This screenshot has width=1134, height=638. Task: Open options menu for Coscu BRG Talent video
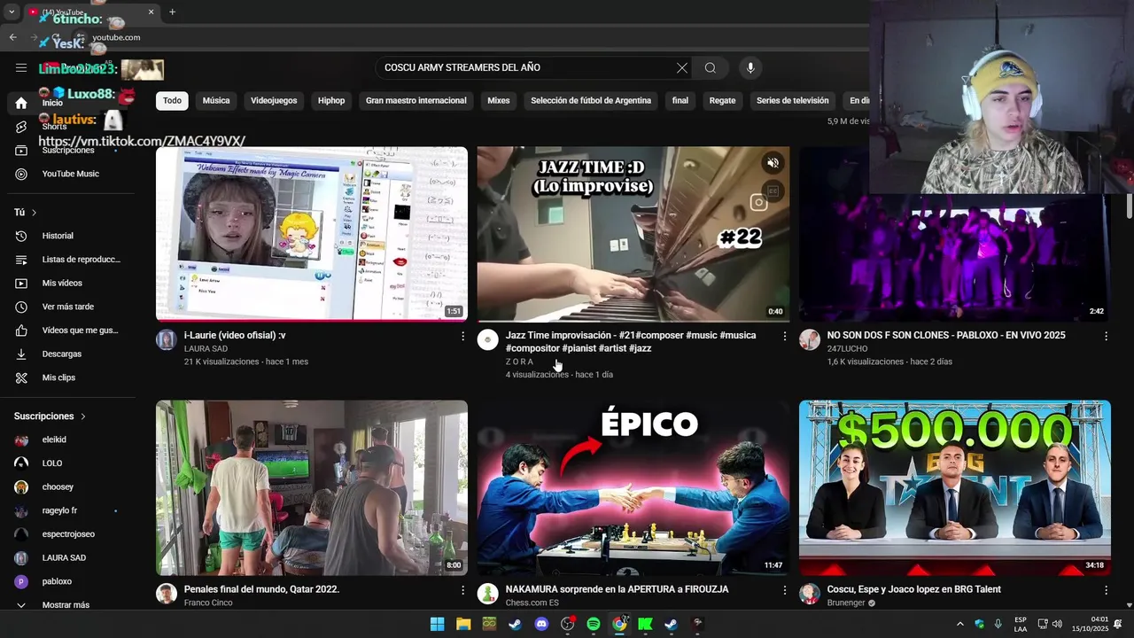pos(1106,589)
